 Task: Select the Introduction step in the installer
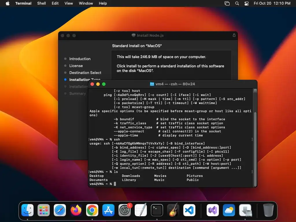coord(80,59)
